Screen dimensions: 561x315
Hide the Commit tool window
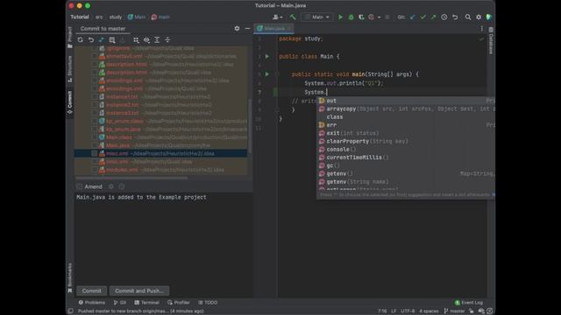[x=247, y=28]
